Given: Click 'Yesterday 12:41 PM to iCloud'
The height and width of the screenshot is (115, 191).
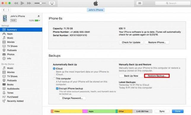Looking at the screenshot, I should [x=134, y=85].
